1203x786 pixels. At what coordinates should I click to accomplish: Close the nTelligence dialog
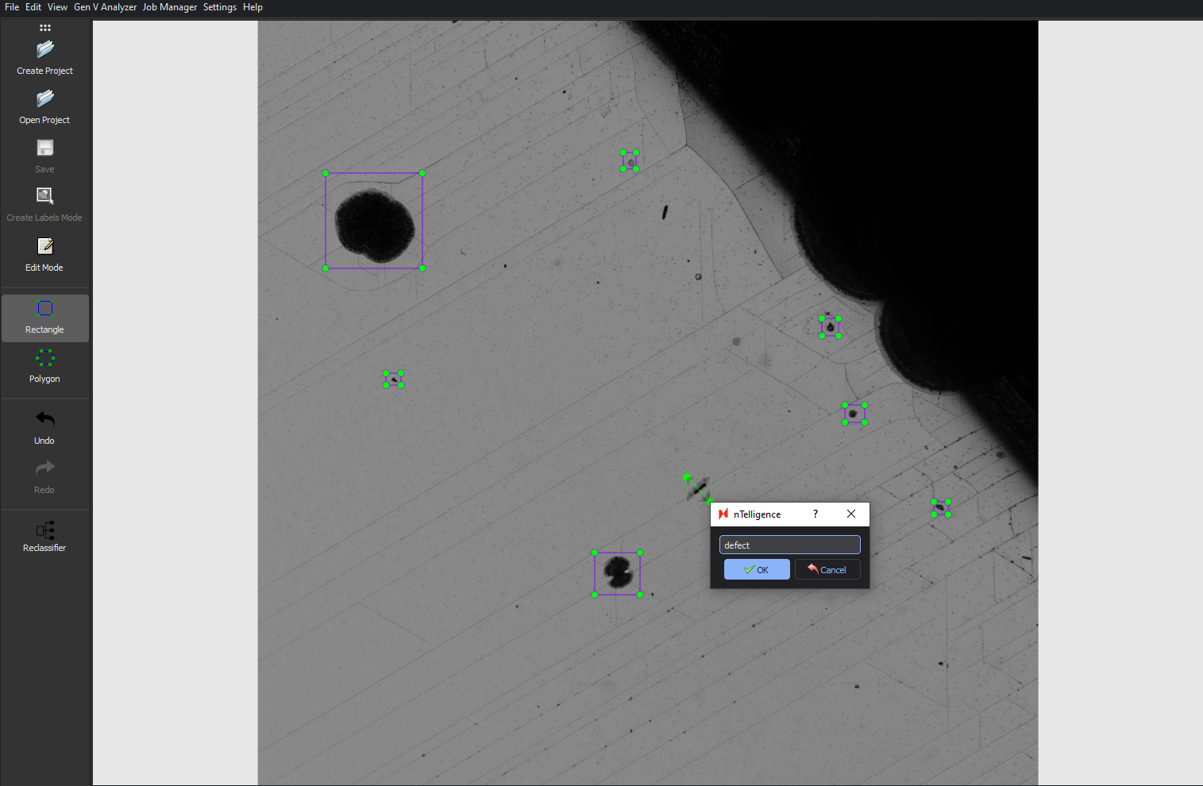point(851,514)
